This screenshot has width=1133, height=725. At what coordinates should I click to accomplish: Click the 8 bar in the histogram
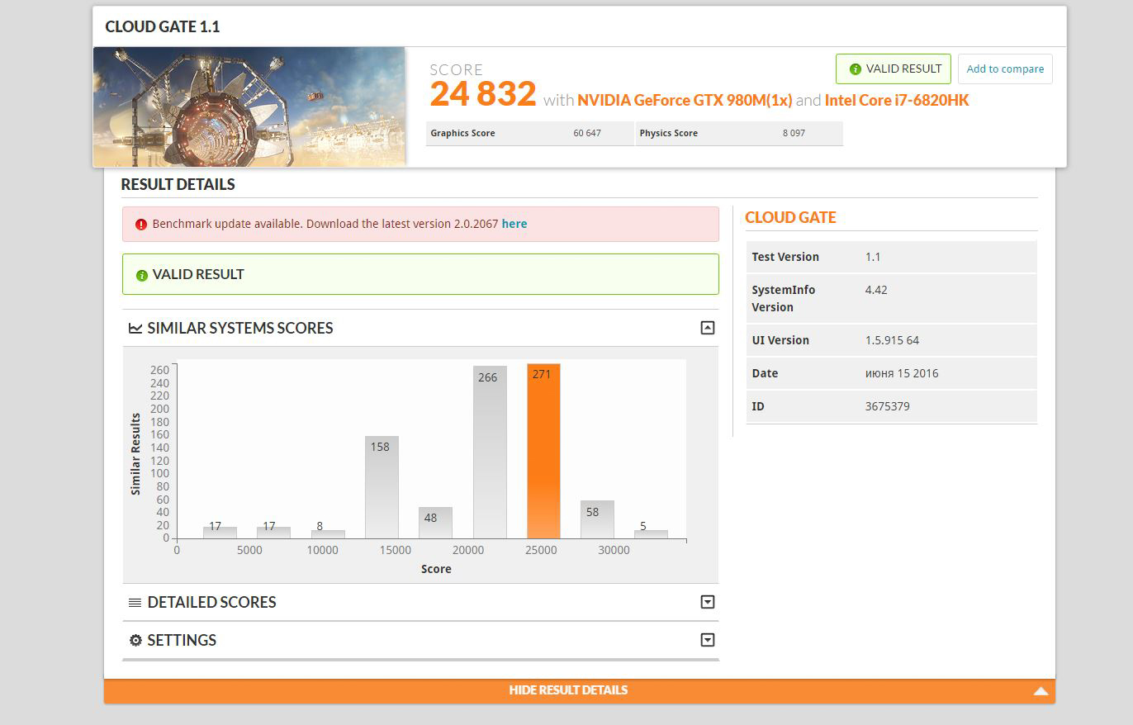(328, 534)
